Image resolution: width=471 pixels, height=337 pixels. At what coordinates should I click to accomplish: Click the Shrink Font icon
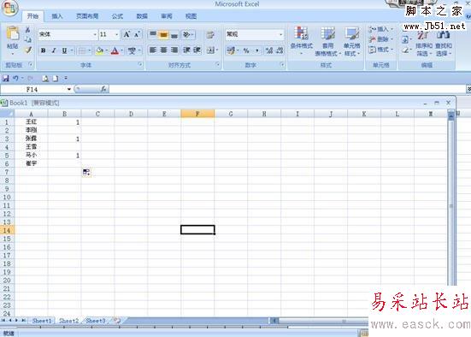point(137,34)
